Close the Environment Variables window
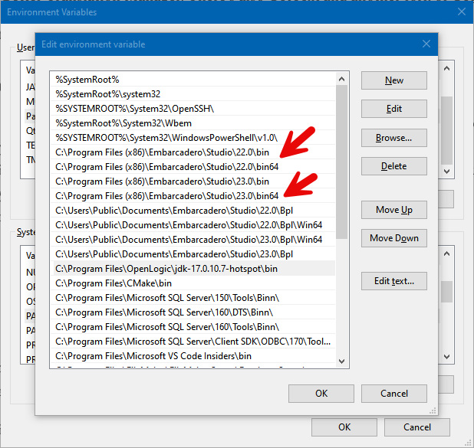This screenshot has width=474, height=448. (x=462, y=11)
